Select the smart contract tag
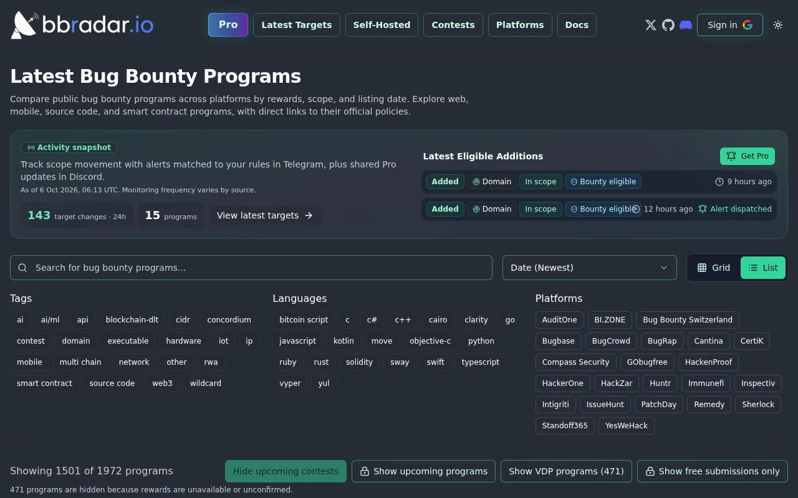798x498 pixels. (44, 383)
